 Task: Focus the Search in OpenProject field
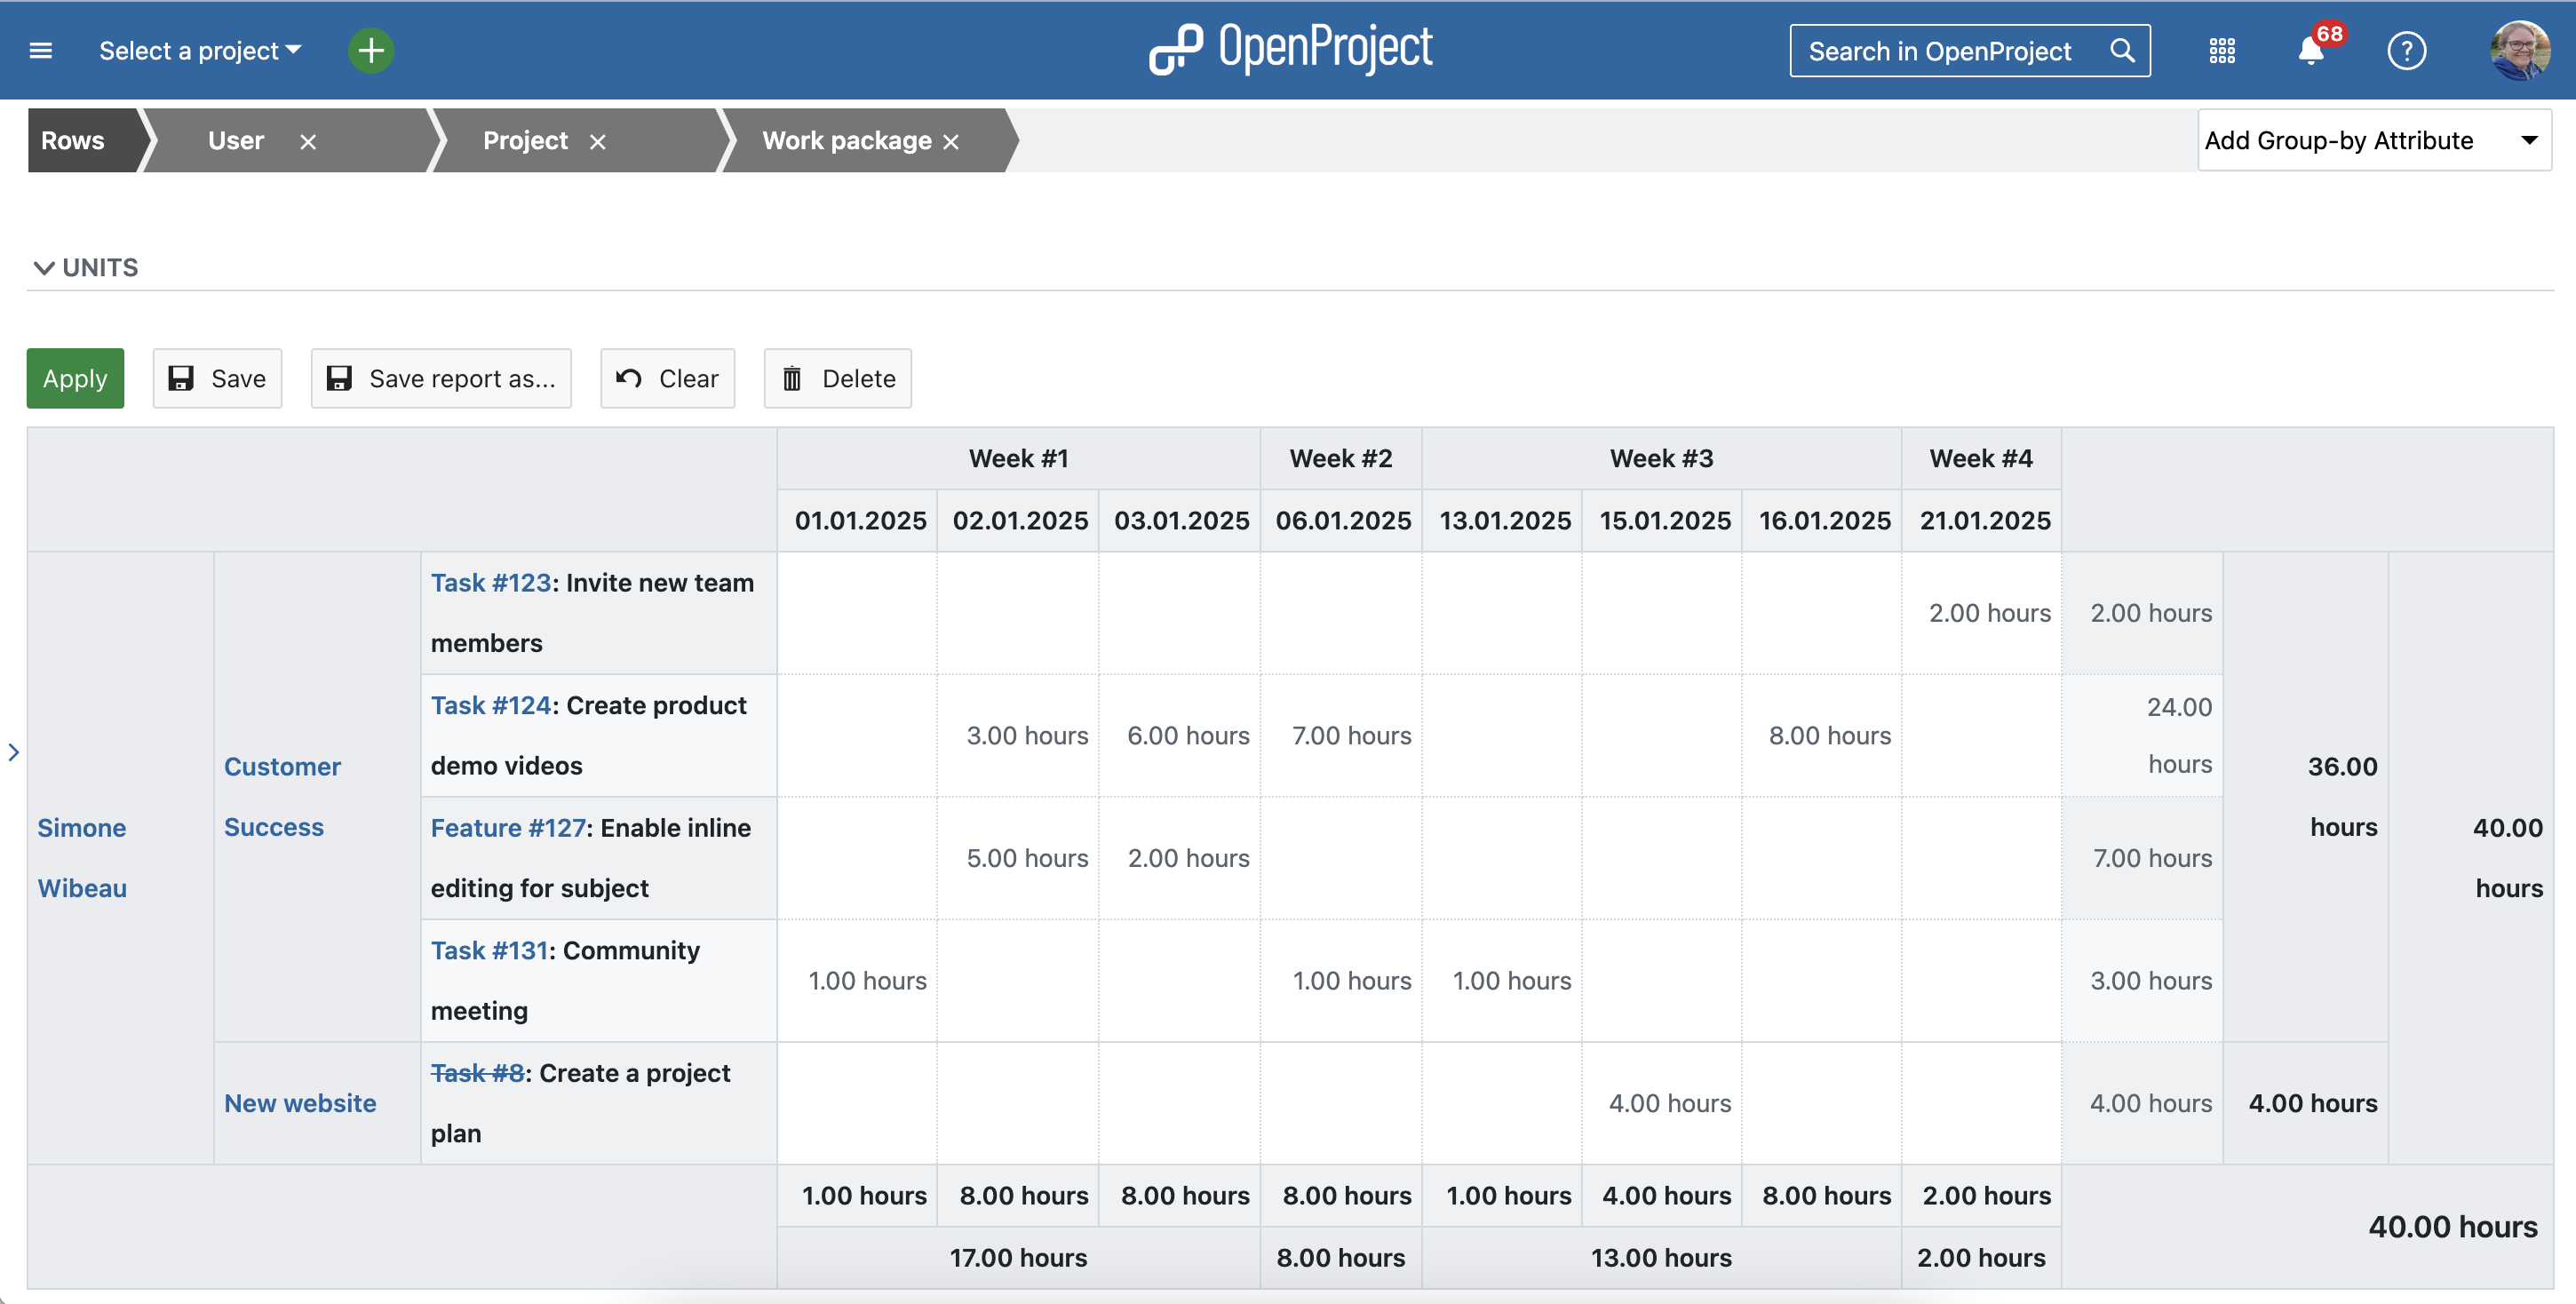1940,50
